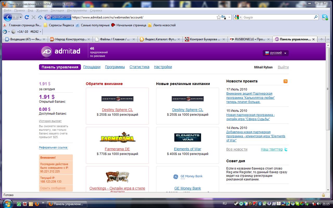The height and width of the screenshot is (208, 333).
Task: Switch to the Контракт Бухарова tab
Action: [x=205, y=39]
